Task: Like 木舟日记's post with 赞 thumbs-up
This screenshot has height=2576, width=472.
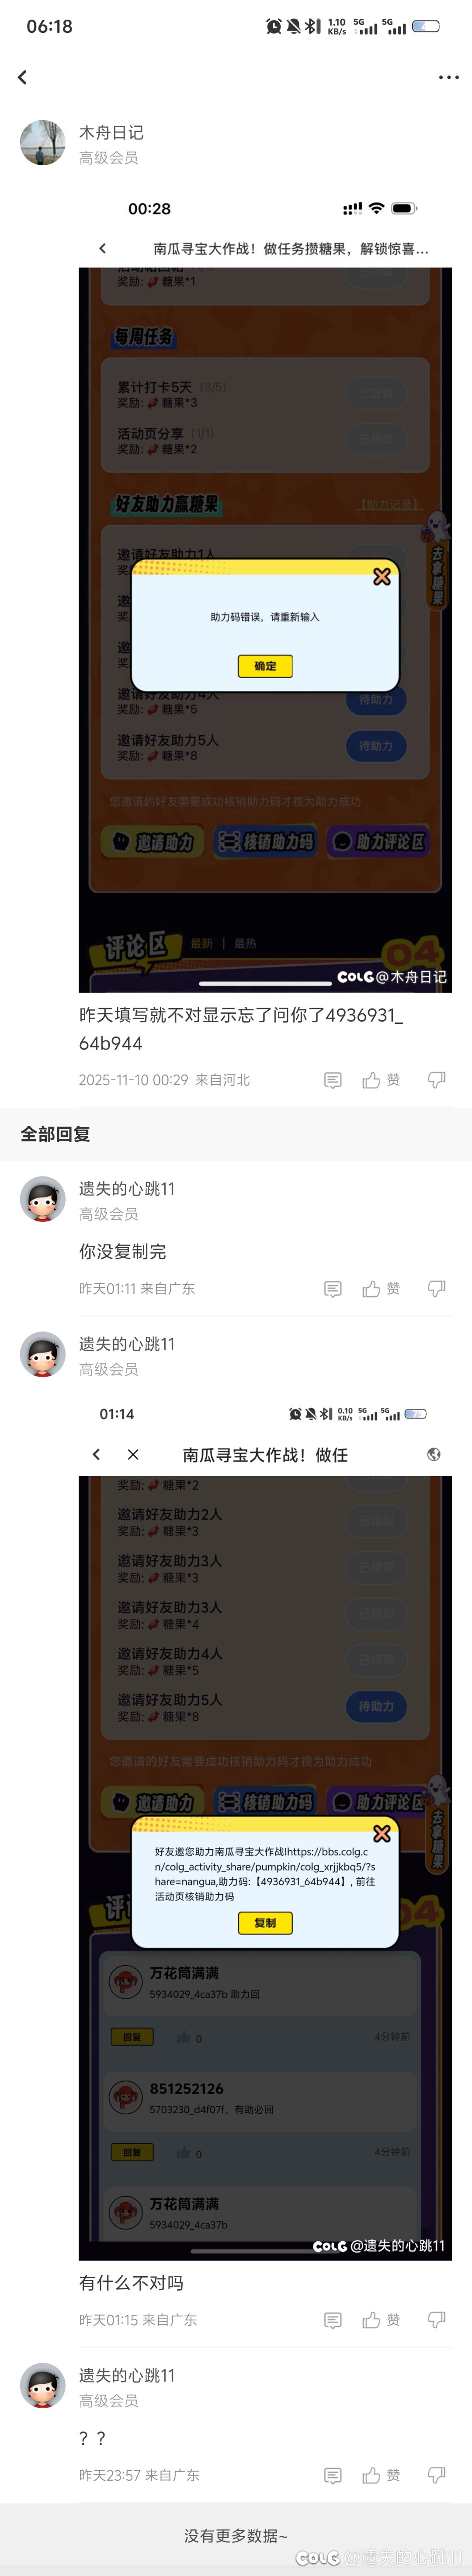Action: (381, 1080)
